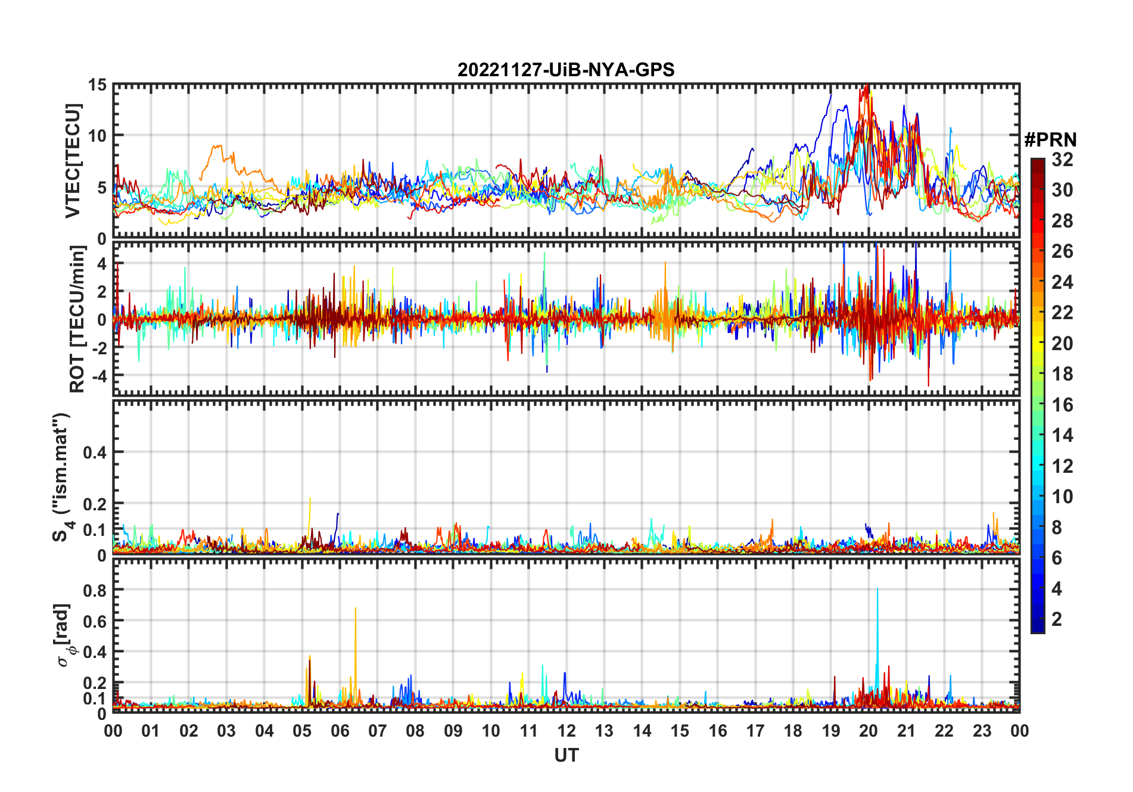Click colorbar tick label 2
Image resolution: width=1133 pixels, height=792 pixels.
coord(1057,619)
